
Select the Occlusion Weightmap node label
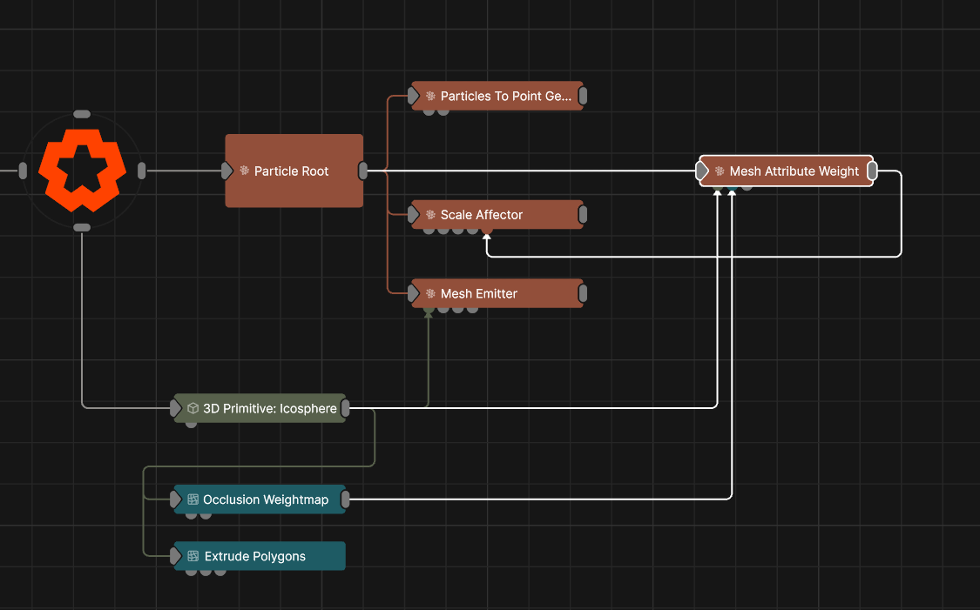(x=266, y=499)
